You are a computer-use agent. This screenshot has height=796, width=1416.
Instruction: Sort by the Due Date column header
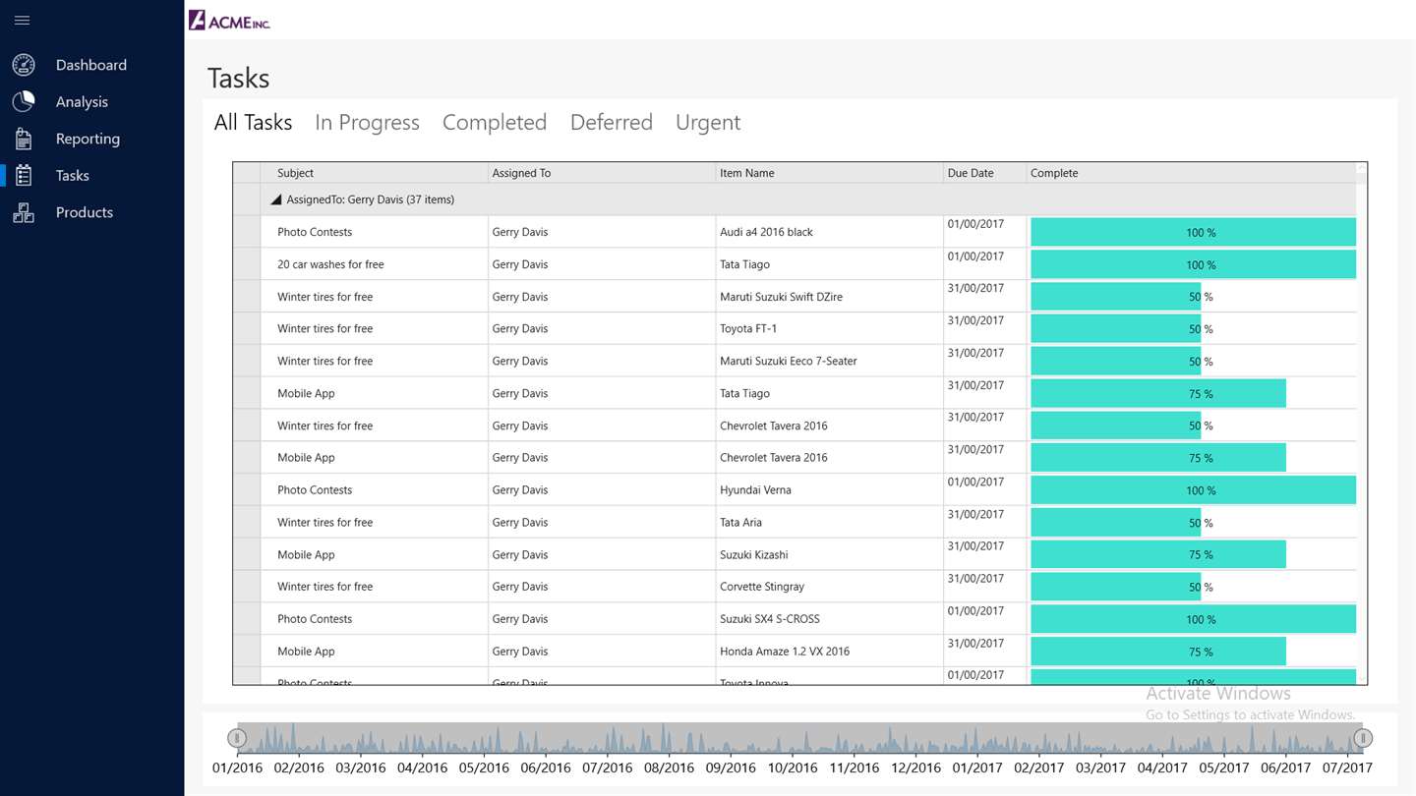click(x=984, y=173)
